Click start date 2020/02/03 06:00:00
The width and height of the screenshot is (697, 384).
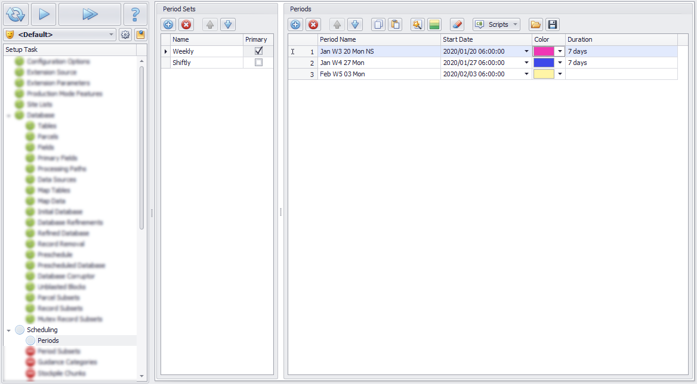point(474,74)
